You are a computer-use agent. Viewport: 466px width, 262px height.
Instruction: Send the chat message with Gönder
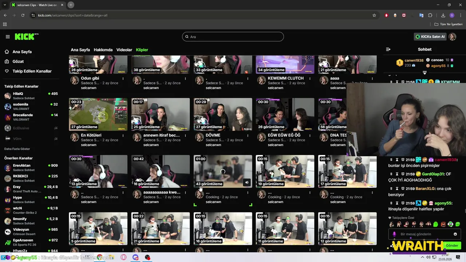click(452, 246)
